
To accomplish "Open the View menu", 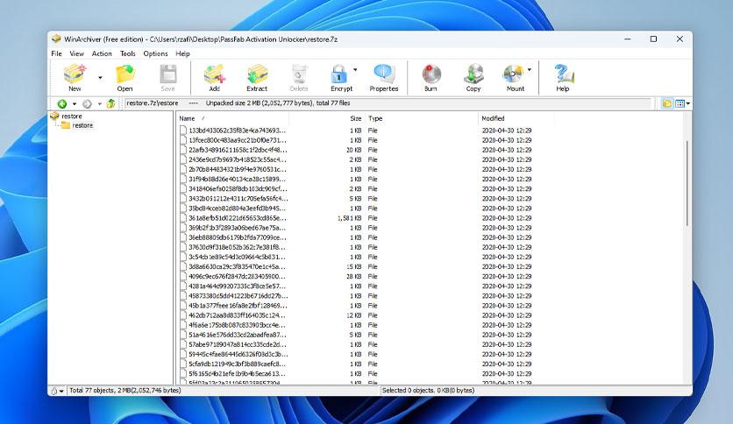I will pyautogui.click(x=76, y=53).
